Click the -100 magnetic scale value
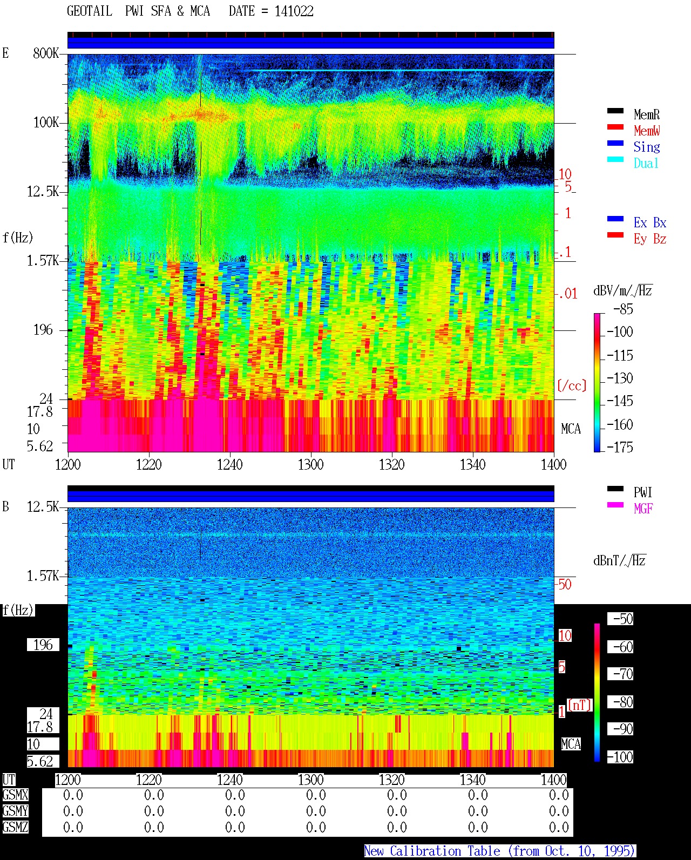Image resolution: width=691 pixels, height=860 pixels. [620, 757]
